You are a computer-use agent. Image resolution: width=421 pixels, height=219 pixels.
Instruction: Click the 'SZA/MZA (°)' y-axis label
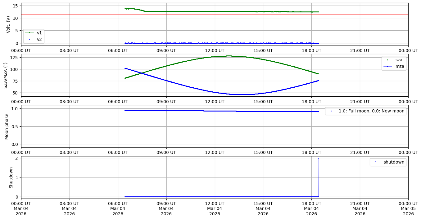[x=5, y=75]
